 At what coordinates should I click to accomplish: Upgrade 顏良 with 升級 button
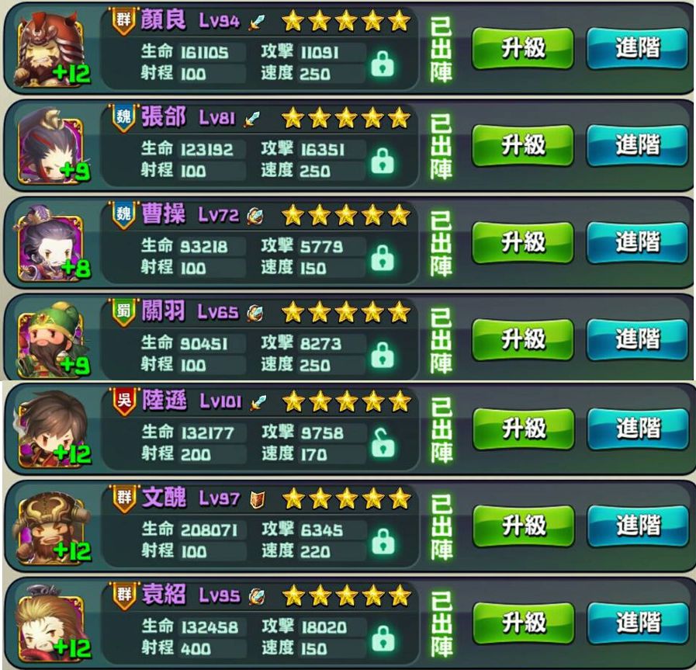522,48
